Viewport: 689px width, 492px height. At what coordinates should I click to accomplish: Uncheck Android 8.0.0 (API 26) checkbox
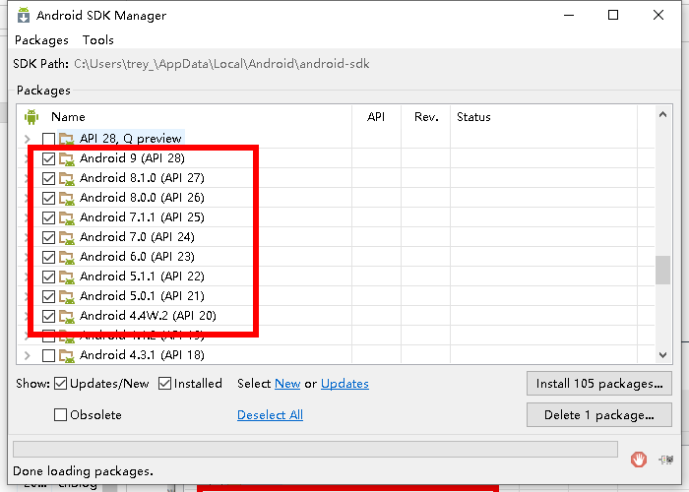(x=48, y=198)
